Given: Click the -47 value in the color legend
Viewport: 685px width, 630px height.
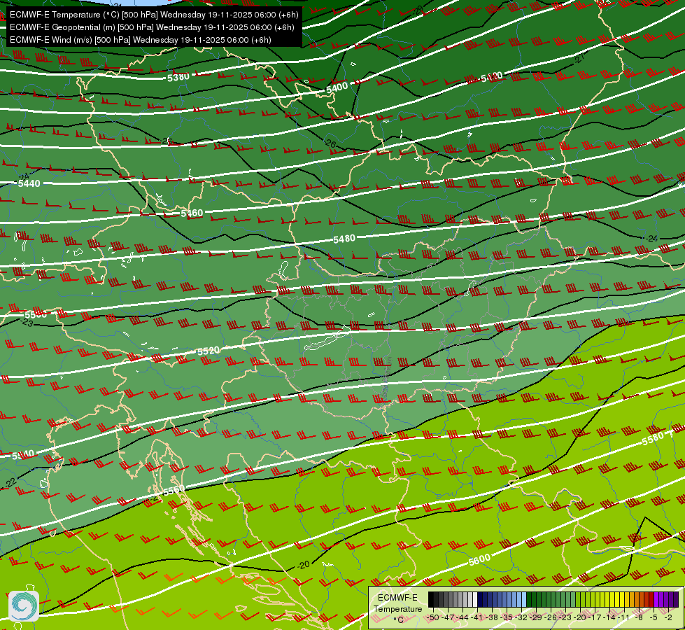Looking at the screenshot, I should (x=449, y=617).
